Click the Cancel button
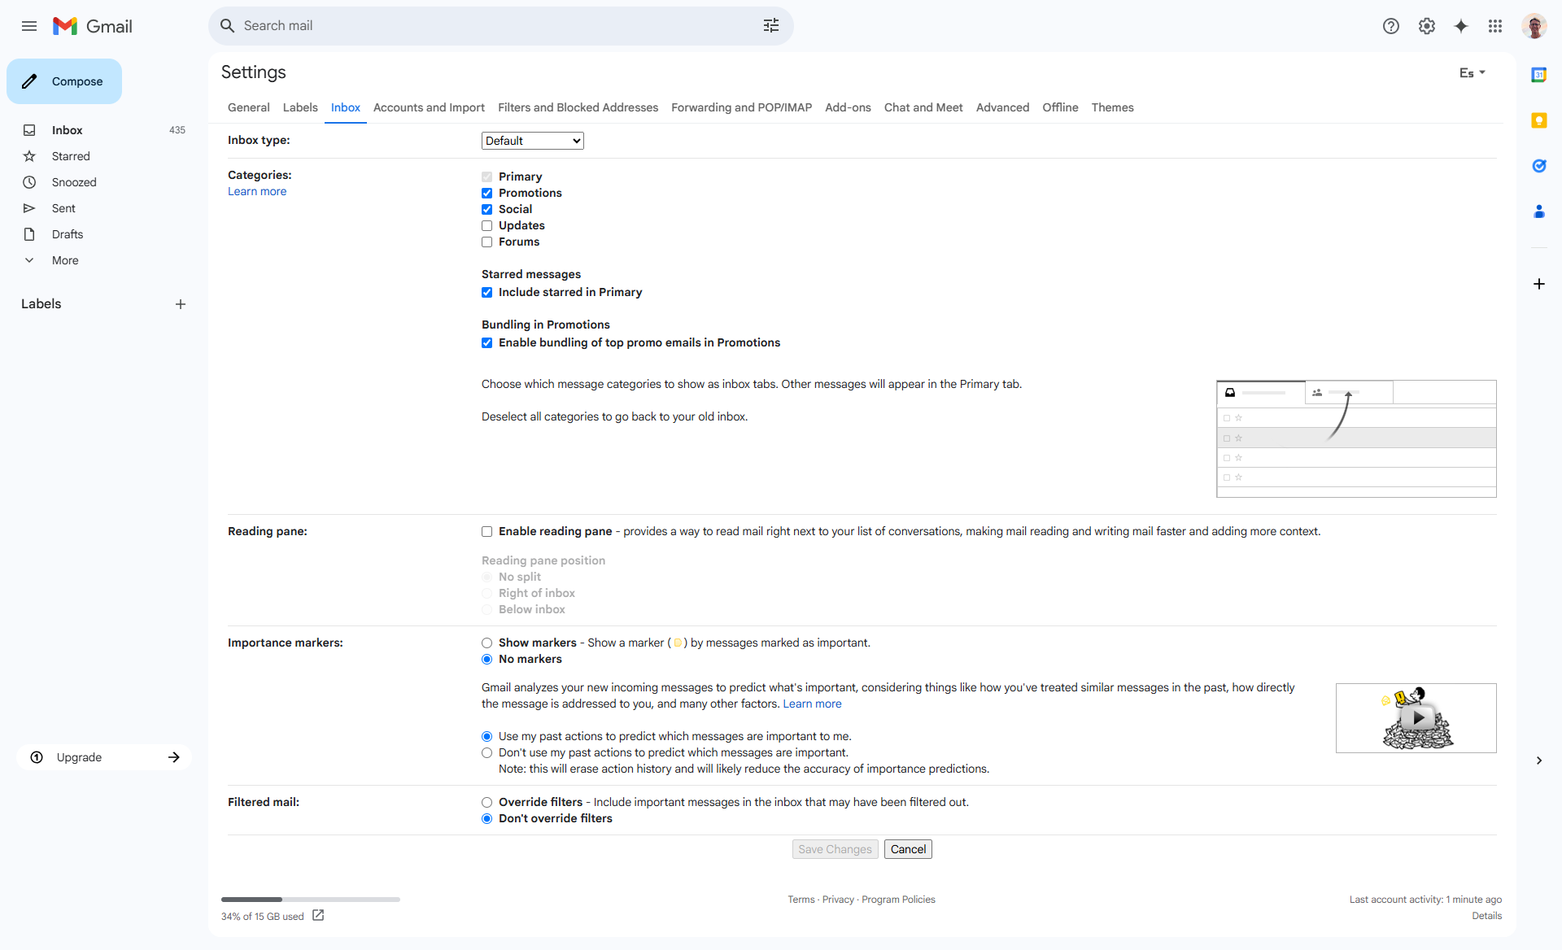This screenshot has height=950, width=1562. [908, 849]
